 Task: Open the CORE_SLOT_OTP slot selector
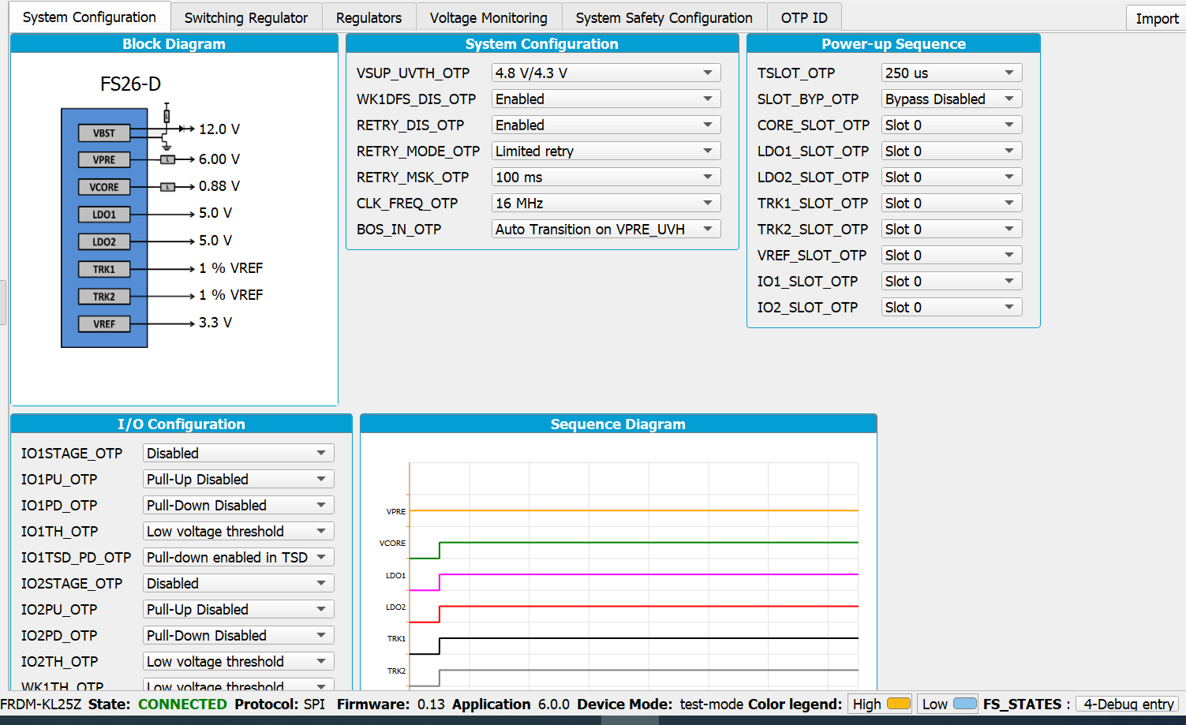tap(951, 125)
